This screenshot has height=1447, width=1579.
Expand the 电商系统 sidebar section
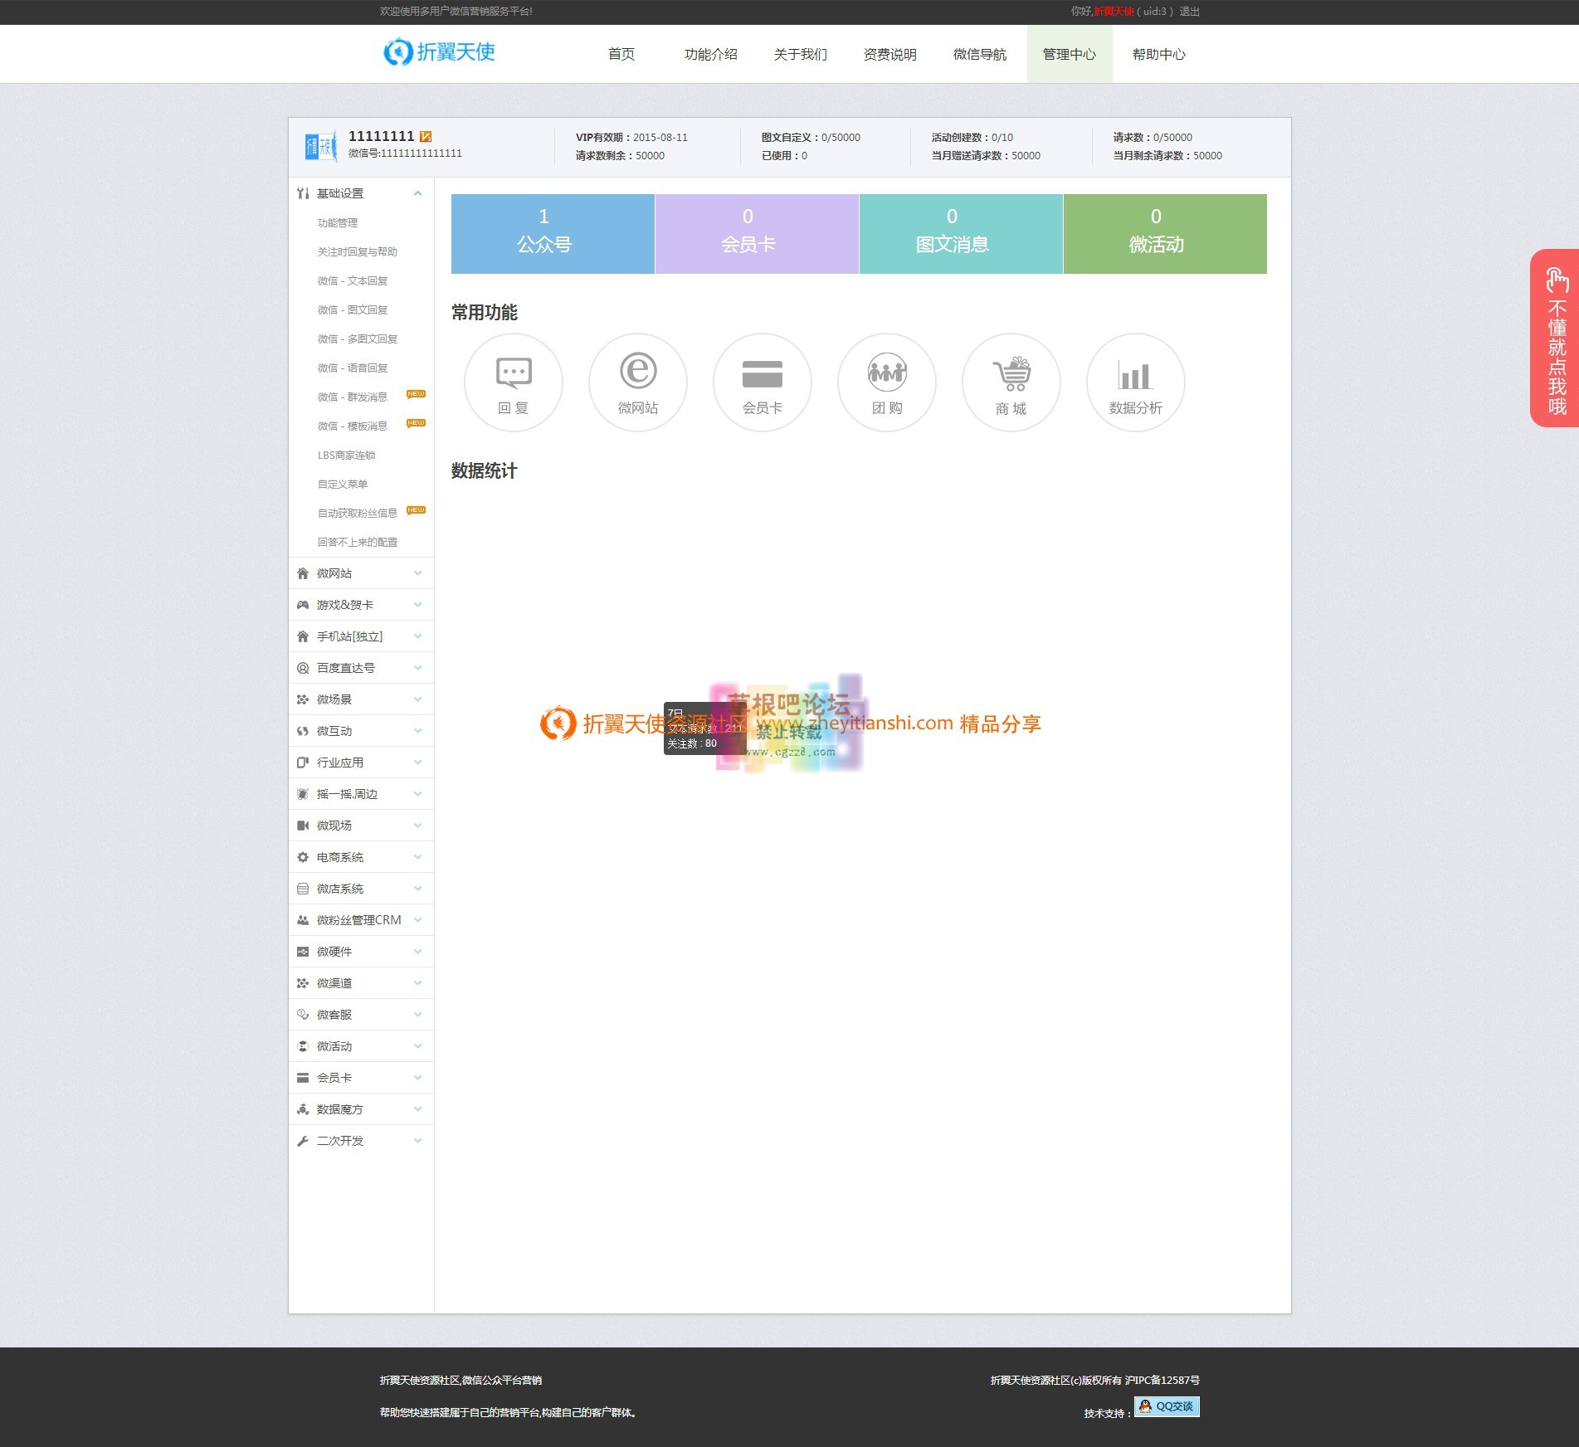[360, 857]
